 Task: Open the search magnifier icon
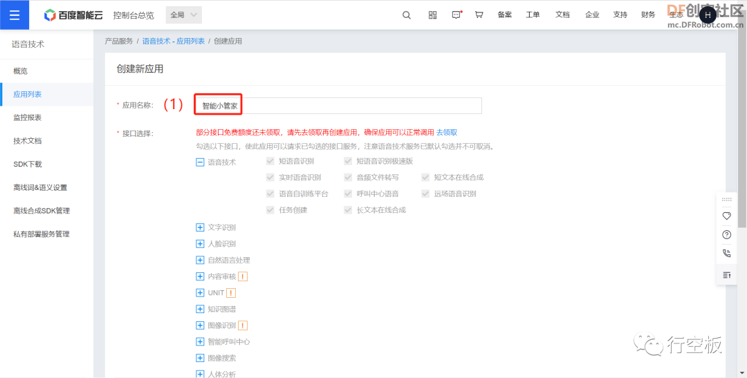point(407,15)
